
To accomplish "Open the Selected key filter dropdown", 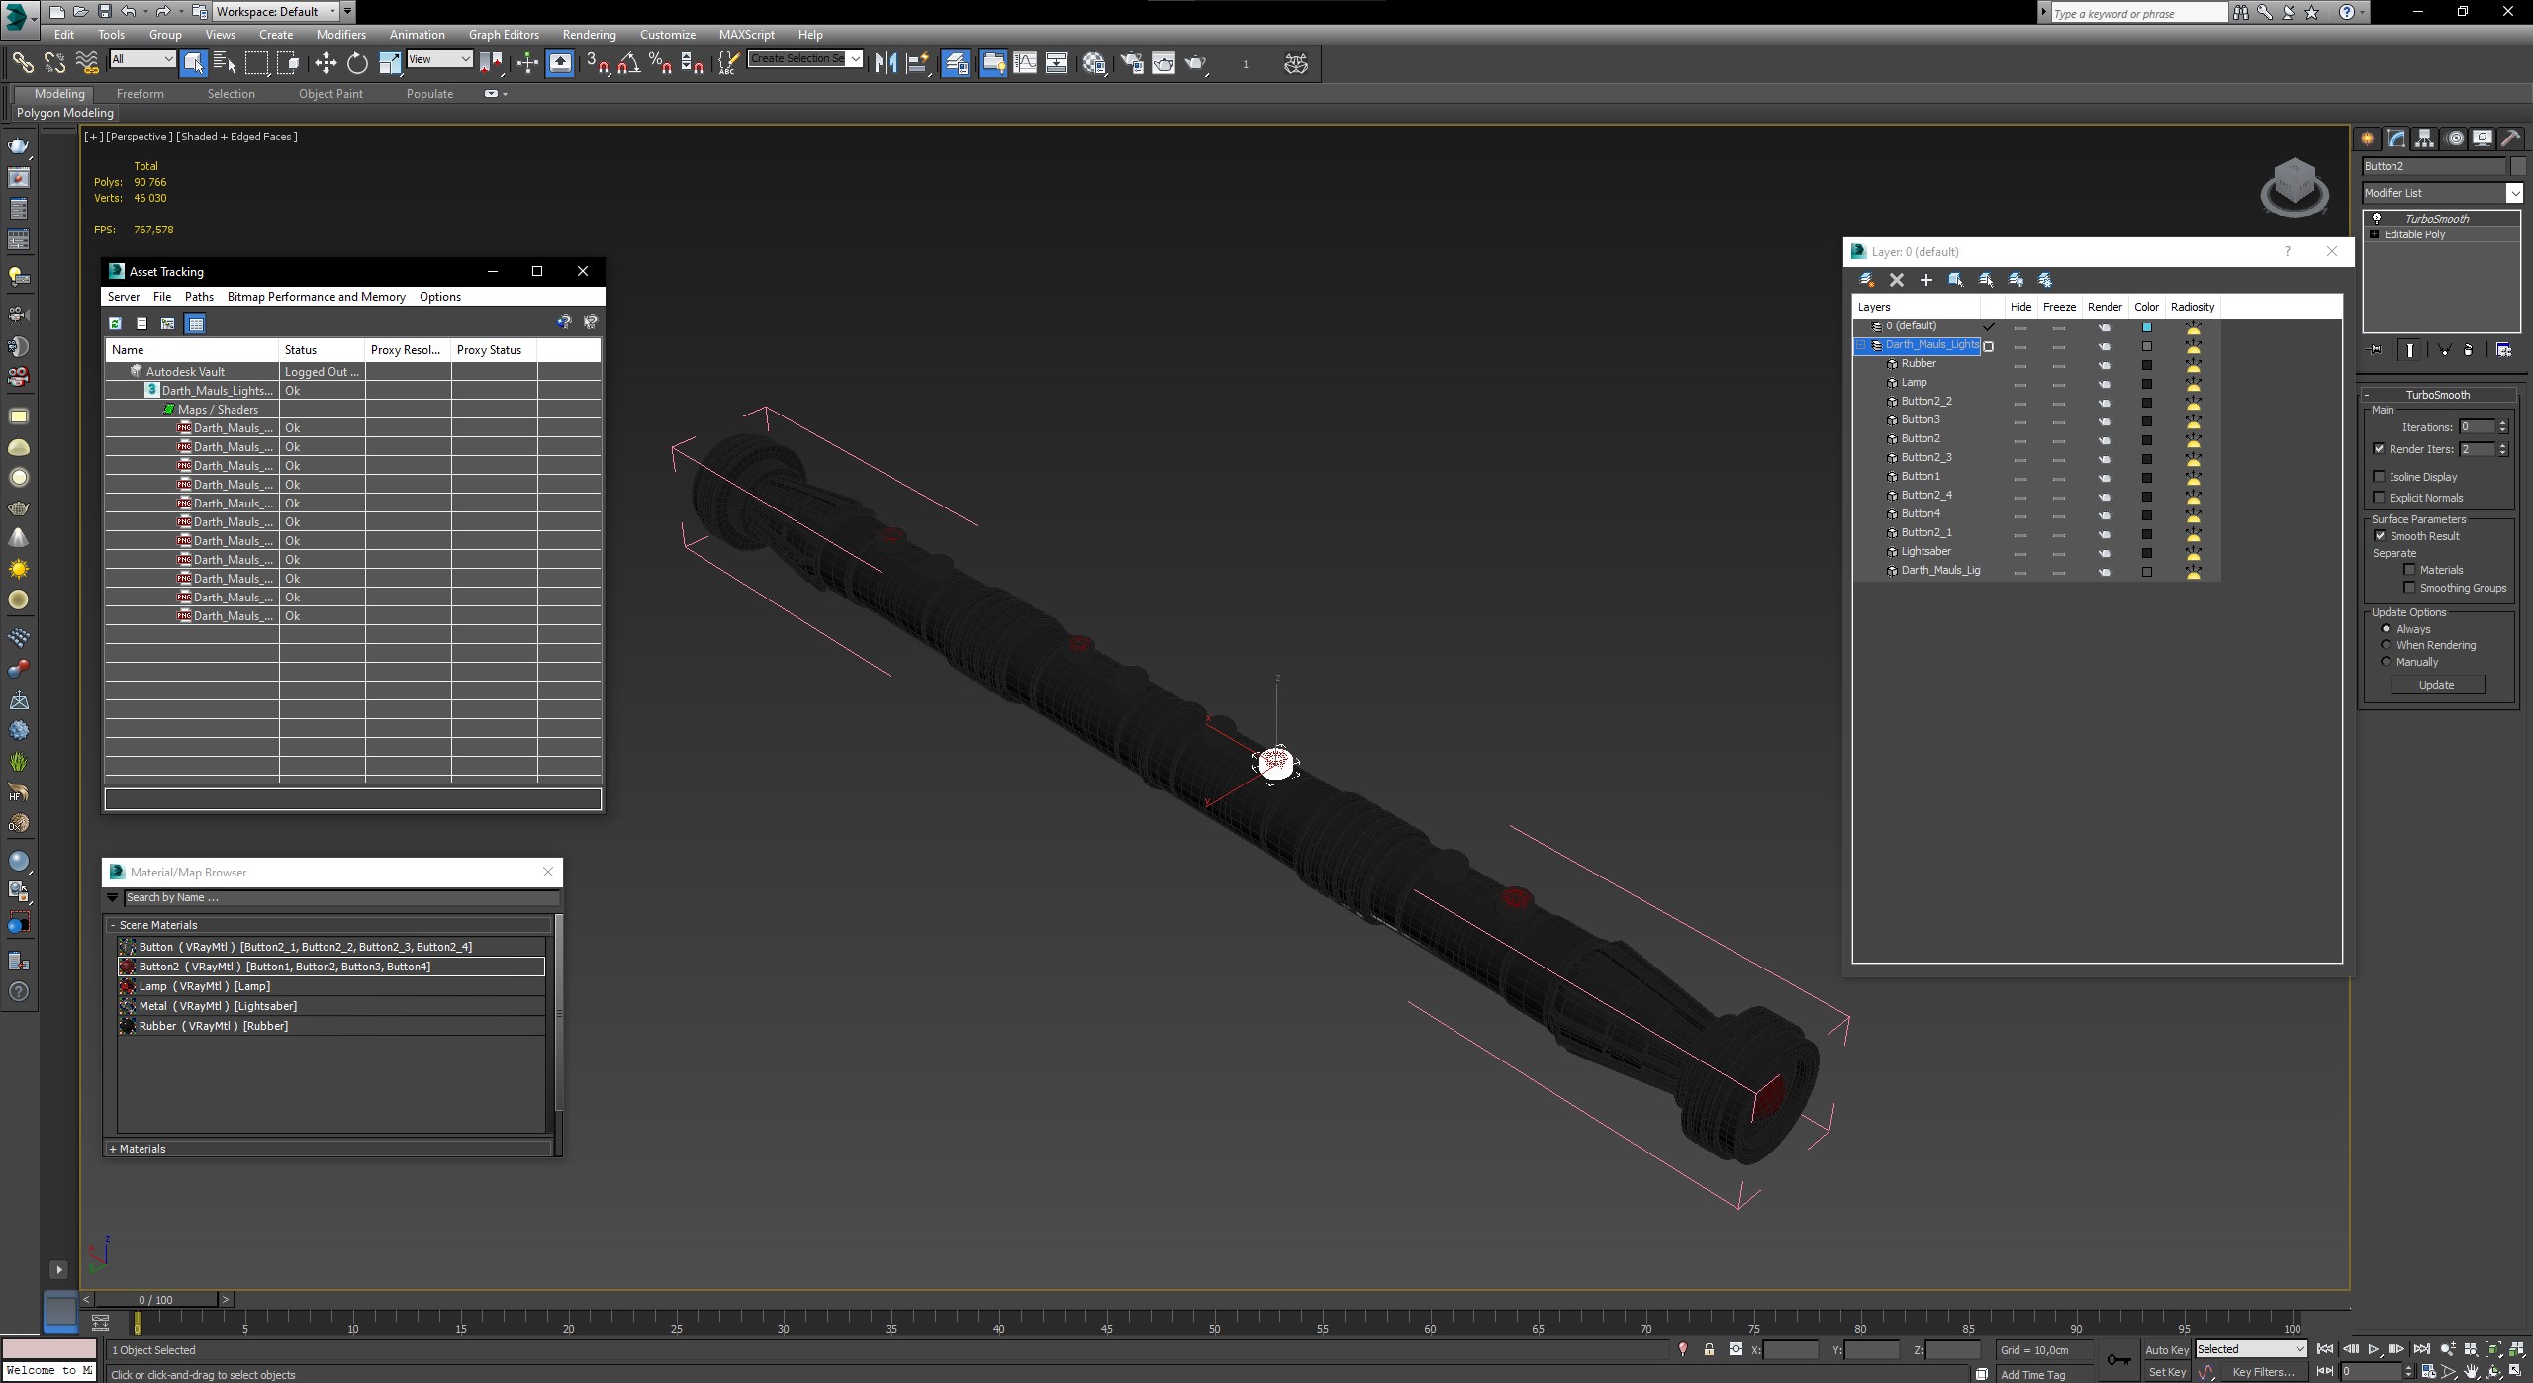I will pos(2251,1349).
